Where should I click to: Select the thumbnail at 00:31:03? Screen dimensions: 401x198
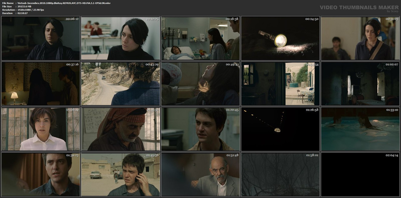point(360,38)
